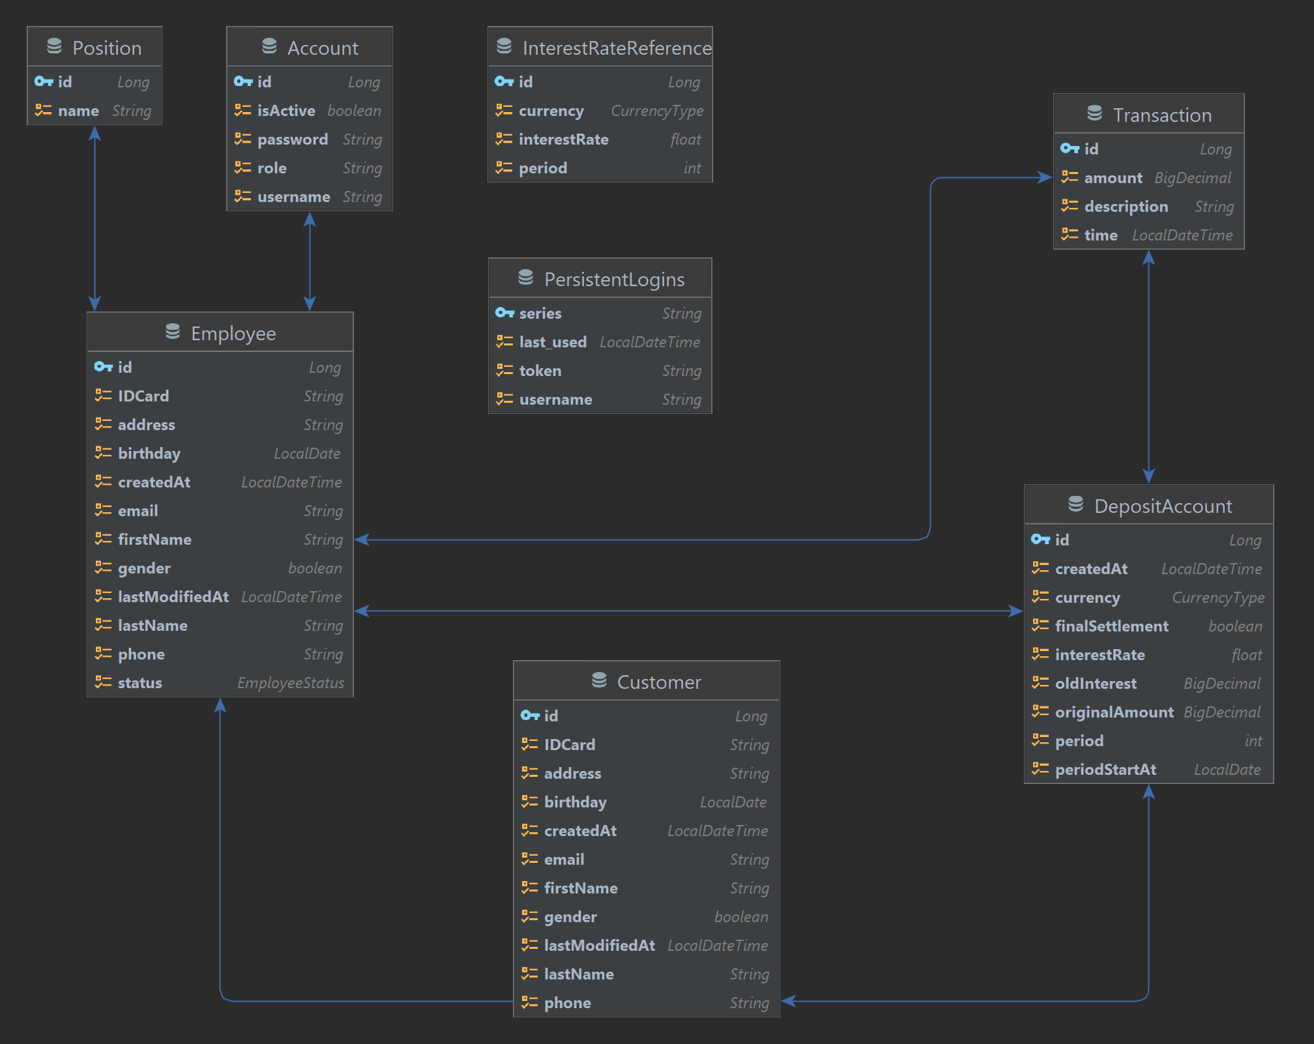The image size is (1314, 1044).
Task: Click the PersistentLogins table database icon
Action: pos(525,278)
